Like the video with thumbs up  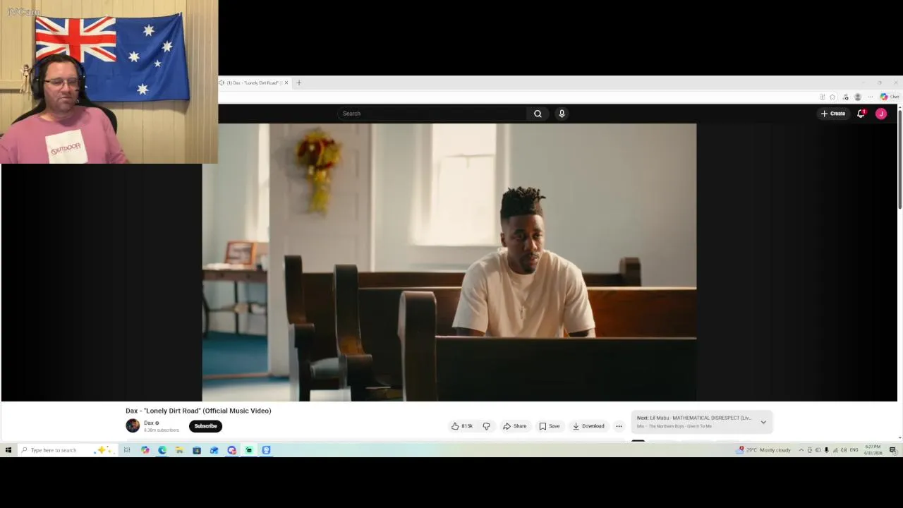(x=462, y=426)
